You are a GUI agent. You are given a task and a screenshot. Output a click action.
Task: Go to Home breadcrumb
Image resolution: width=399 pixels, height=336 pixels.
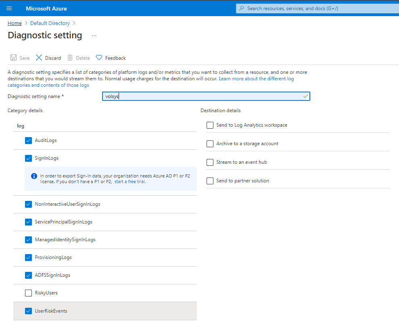point(15,23)
